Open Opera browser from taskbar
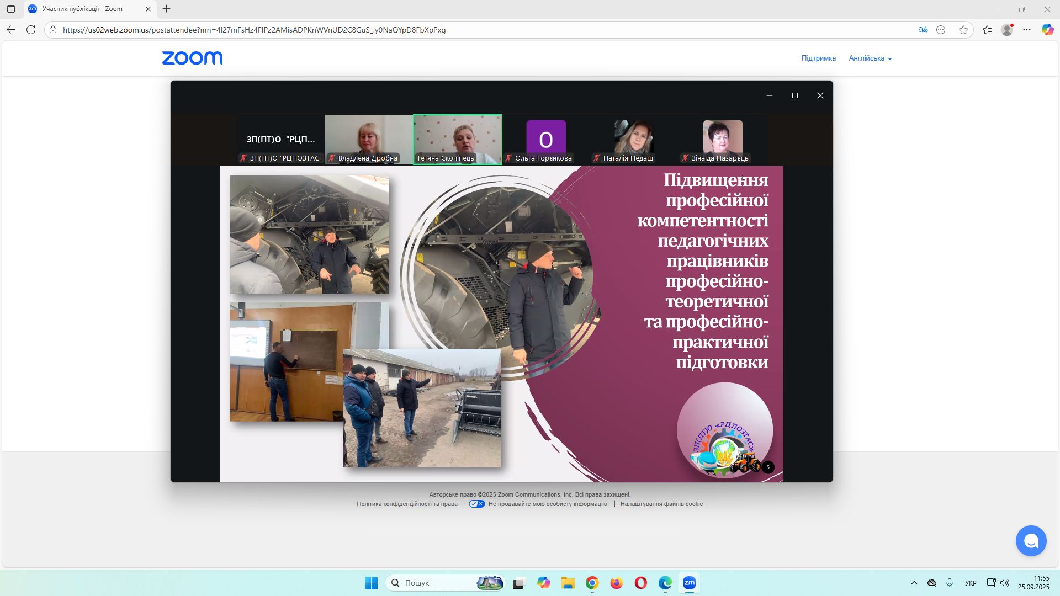 click(640, 583)
